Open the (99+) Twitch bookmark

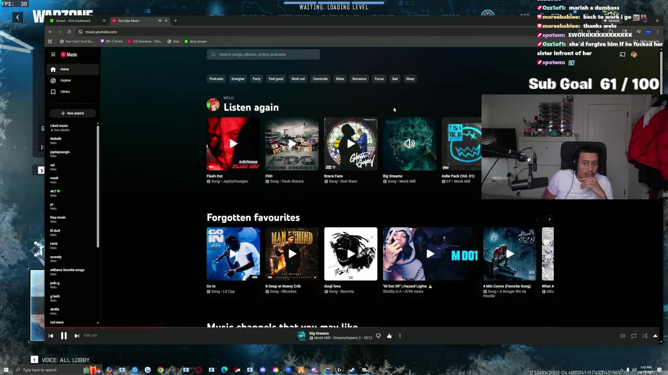coord(112,41)
